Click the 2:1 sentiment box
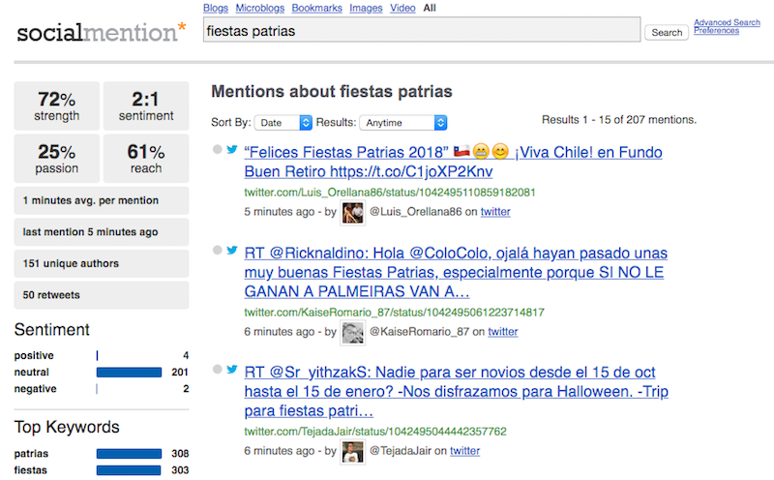The width and height of the screenshot is (774, 480). tap(146, 105)
